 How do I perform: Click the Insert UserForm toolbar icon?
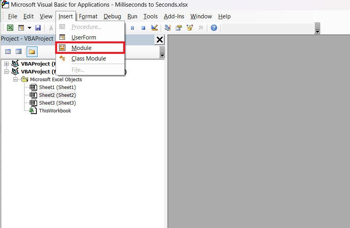click(x=21, y=28)
